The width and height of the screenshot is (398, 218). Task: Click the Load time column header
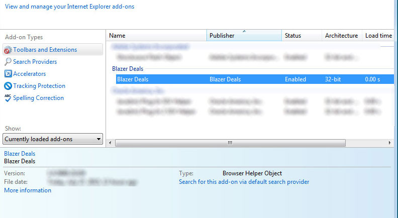coord(378,36)
